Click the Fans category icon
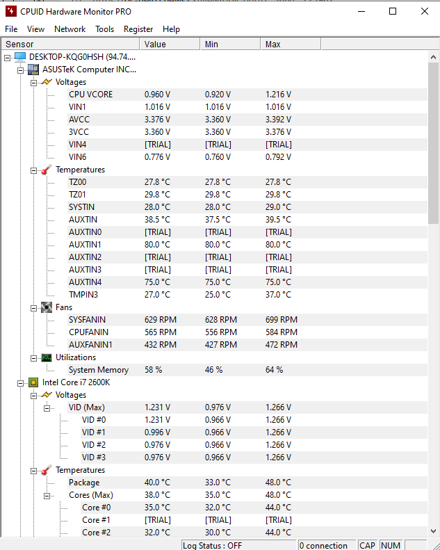The image size is (440, 550). click(47, 307)
